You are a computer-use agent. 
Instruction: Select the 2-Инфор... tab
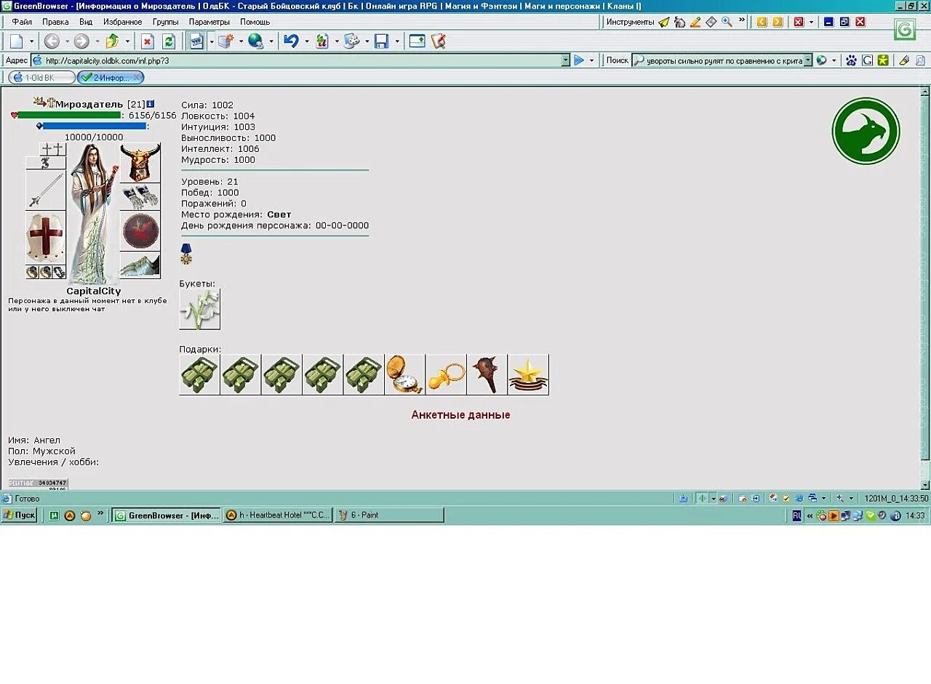(x=111, y=77)
